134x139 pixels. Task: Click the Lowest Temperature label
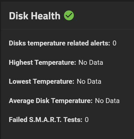point(42,81)
